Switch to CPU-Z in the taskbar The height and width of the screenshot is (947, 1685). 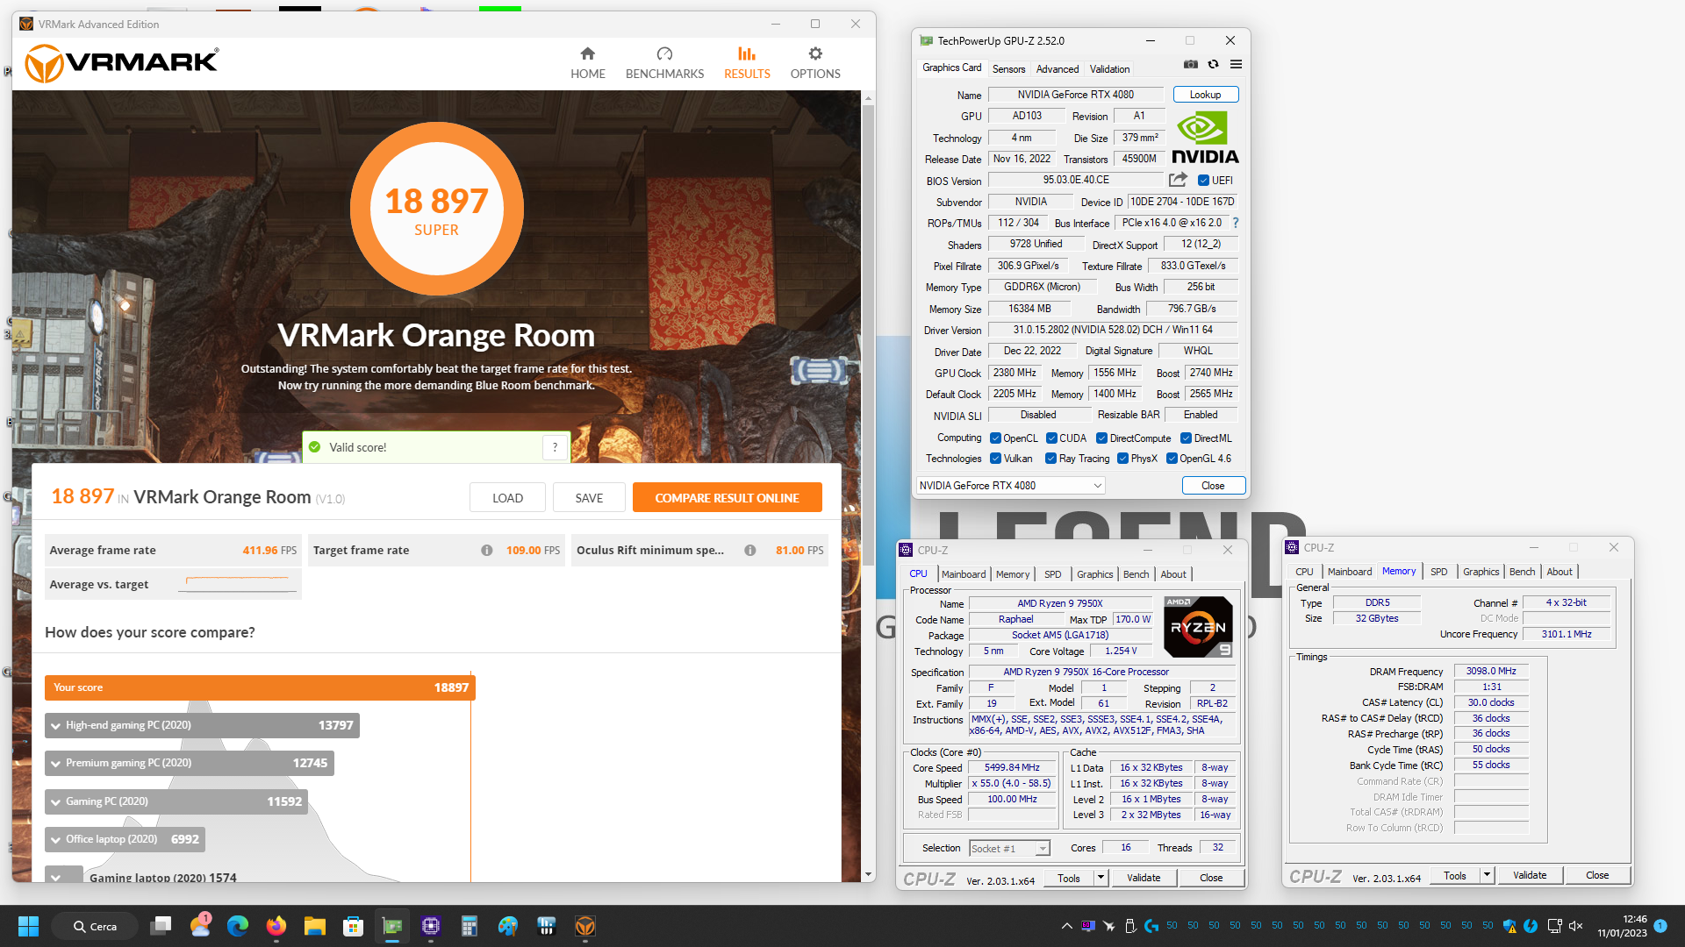click(x=430, y=926)
